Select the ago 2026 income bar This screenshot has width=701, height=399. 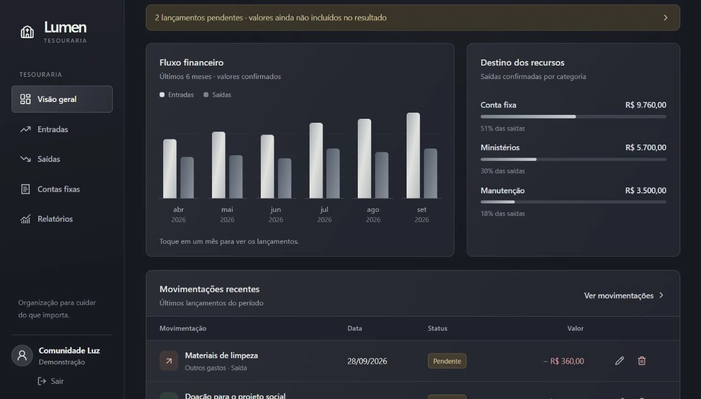[365, 159]
